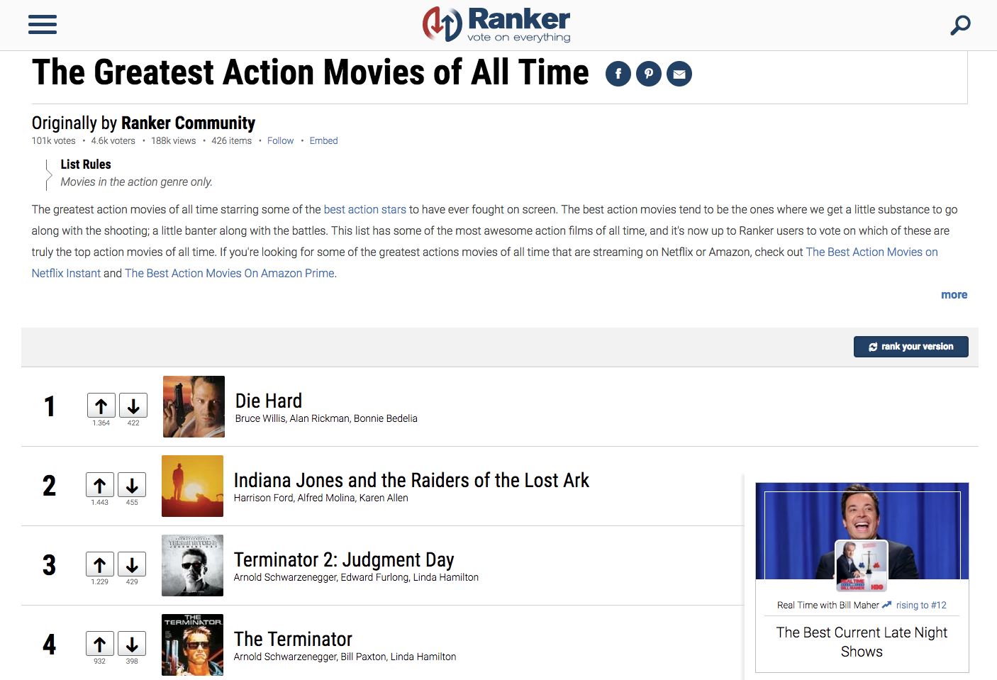Click the Ranker logo
This screenshot has width=997, height=680.
[x=497, y=25]
